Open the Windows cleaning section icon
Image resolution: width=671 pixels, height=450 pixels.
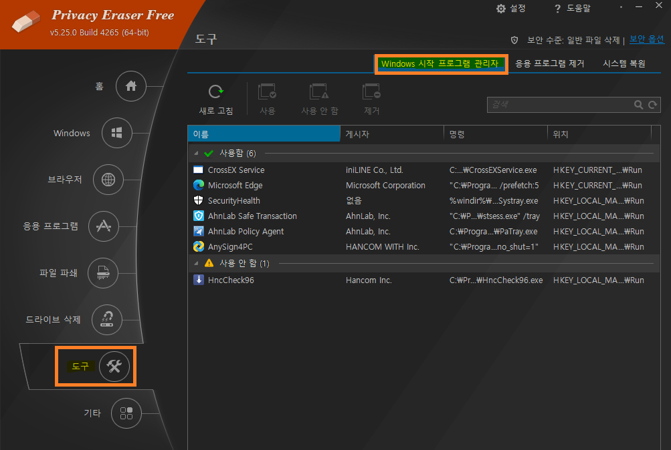117,133
